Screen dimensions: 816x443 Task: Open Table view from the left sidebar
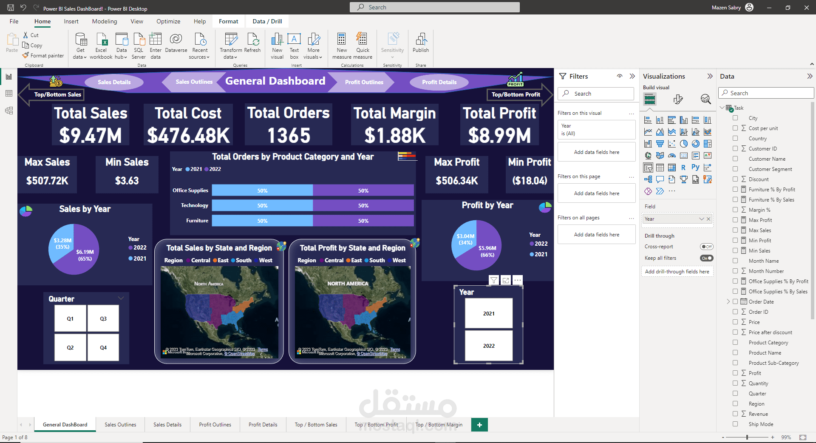[x=9, y=94]
